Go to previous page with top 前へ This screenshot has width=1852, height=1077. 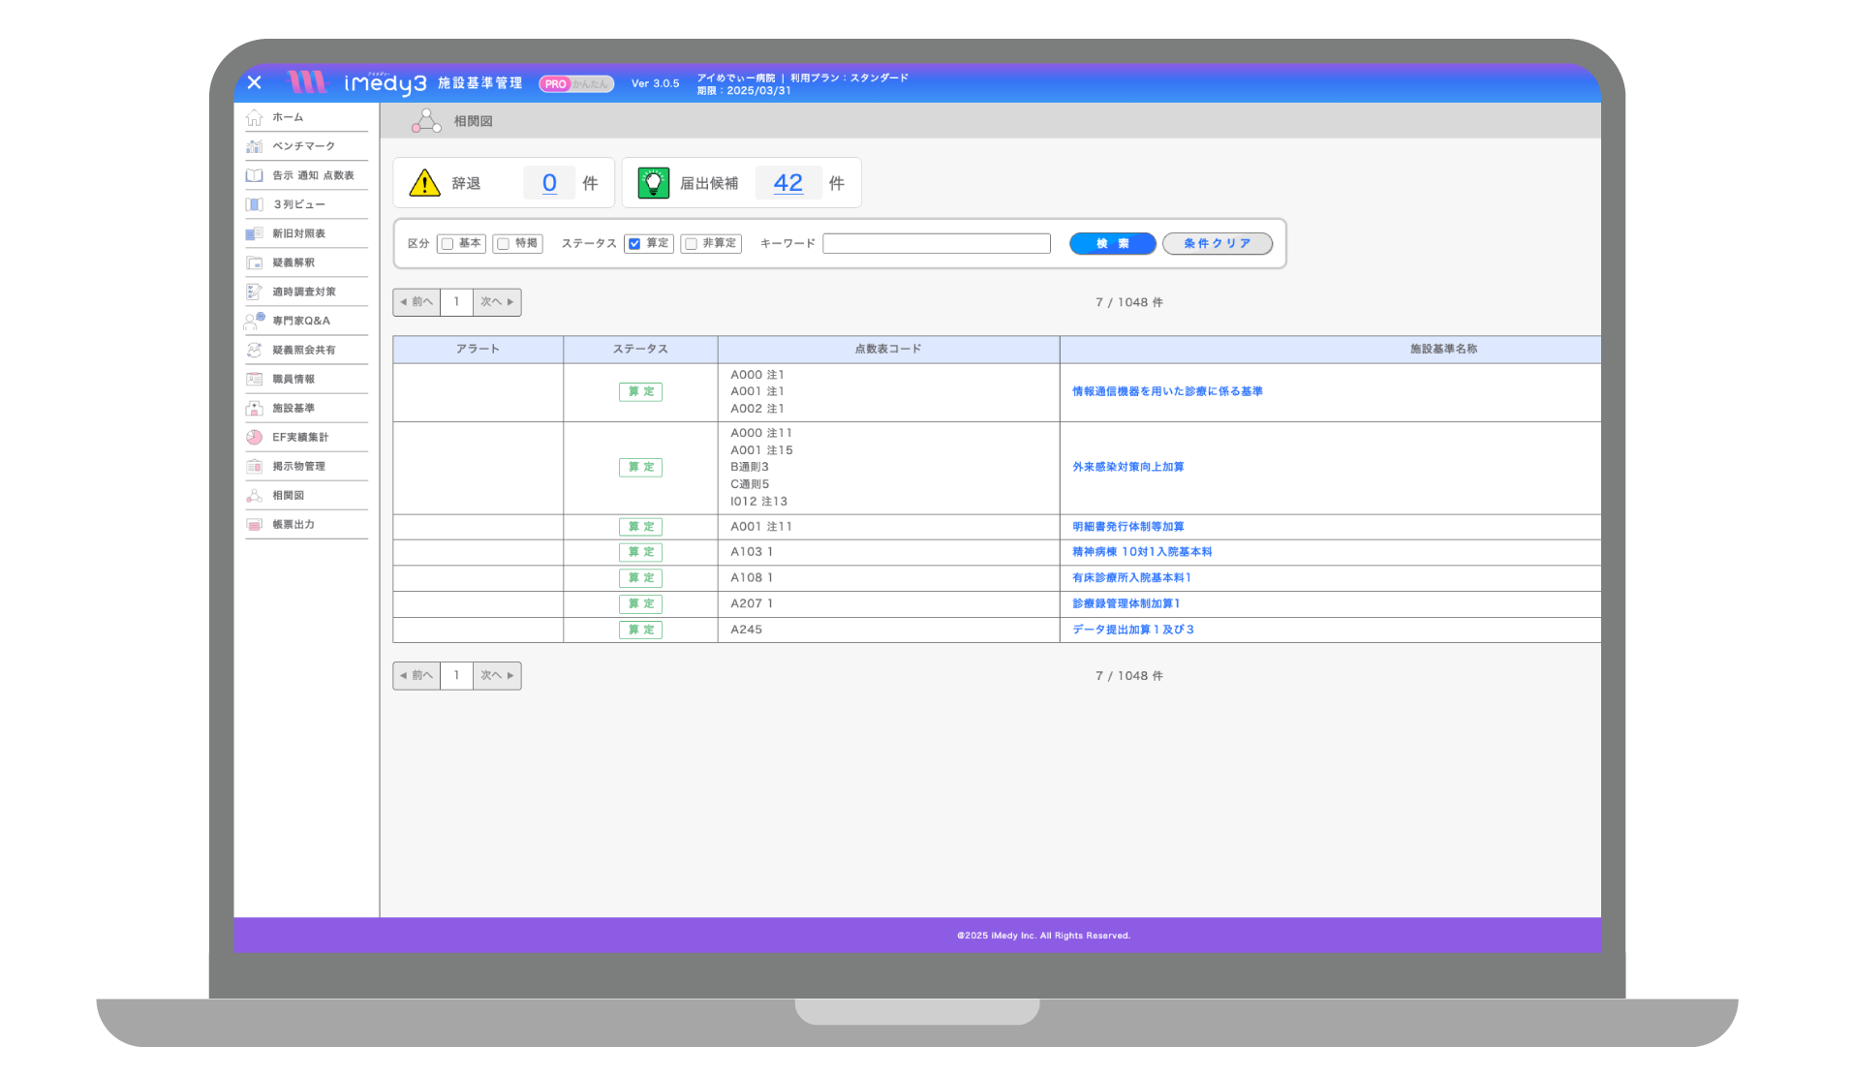(x=417, y=302)
